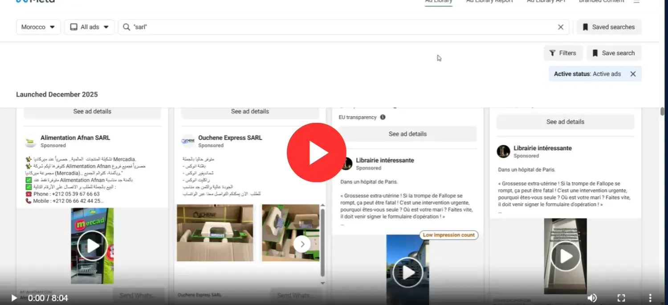Open Ouchene Express SARL advertiser page

[230, 138]
